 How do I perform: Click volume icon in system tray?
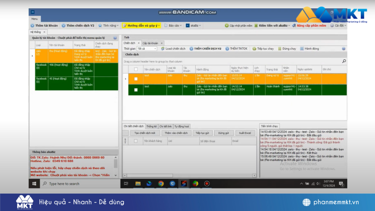tap(318, 184)
